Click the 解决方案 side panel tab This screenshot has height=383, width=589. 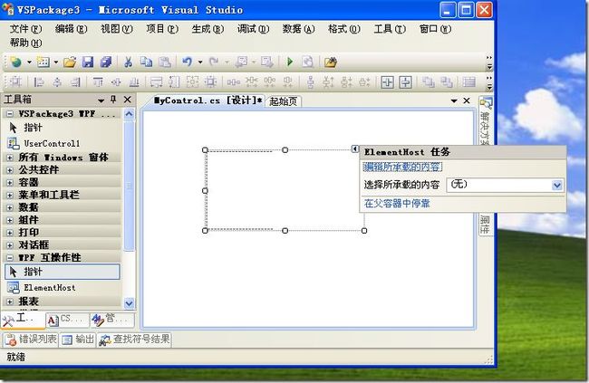pos(486,121)
